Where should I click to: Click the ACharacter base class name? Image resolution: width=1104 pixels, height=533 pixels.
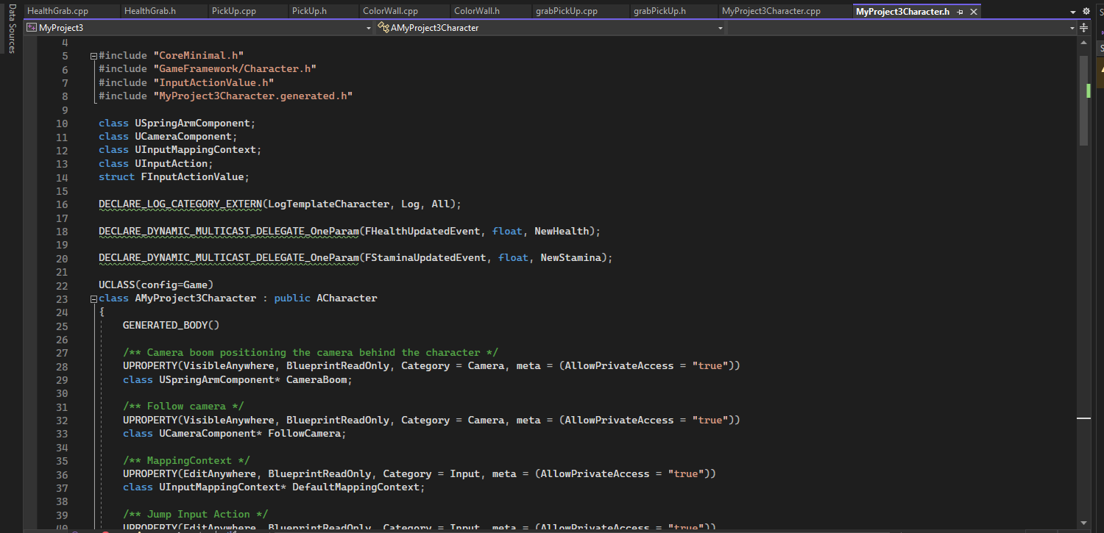click(347, 298)
